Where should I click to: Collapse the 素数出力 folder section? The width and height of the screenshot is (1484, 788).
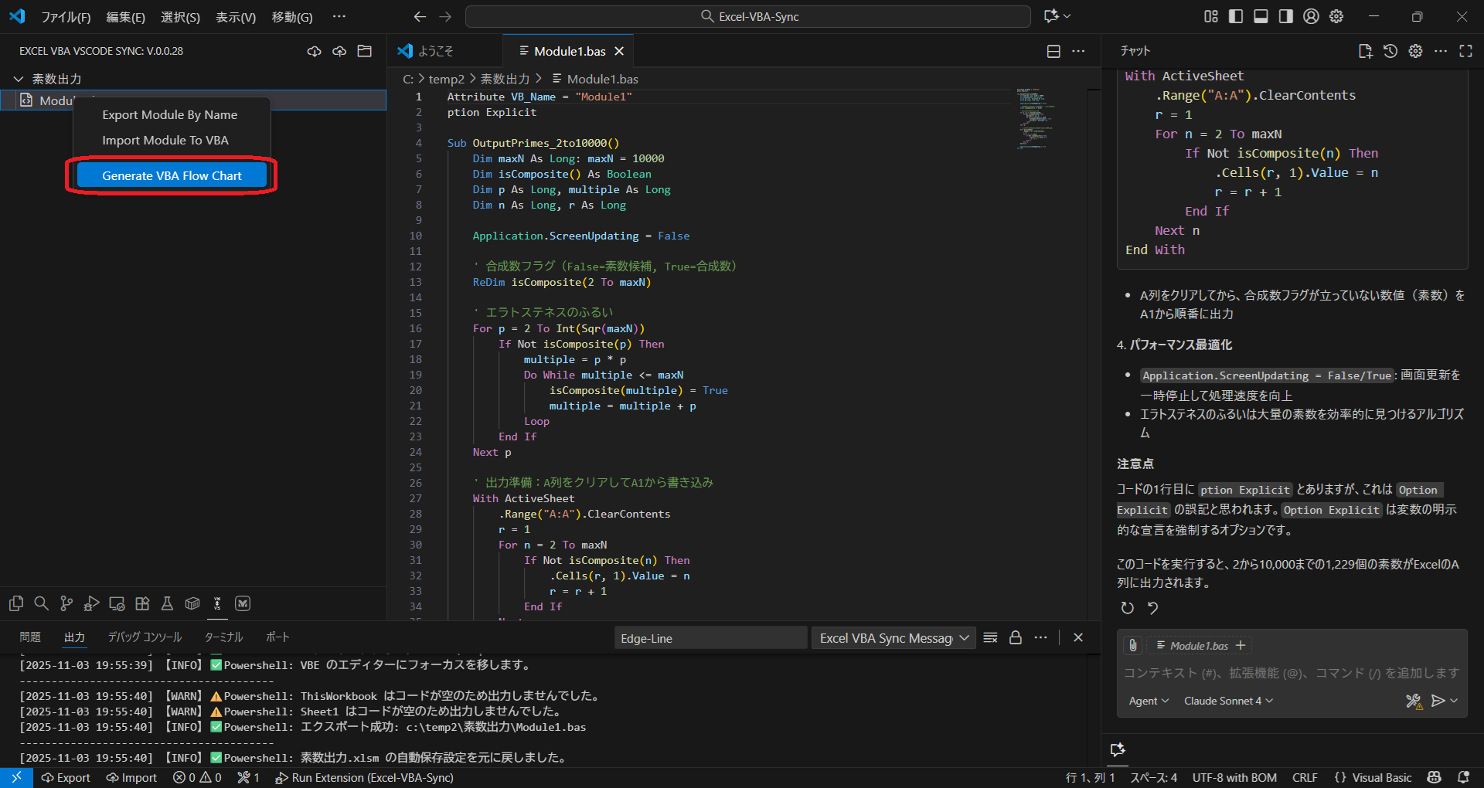pyautogui.click(x=19, y=78)
